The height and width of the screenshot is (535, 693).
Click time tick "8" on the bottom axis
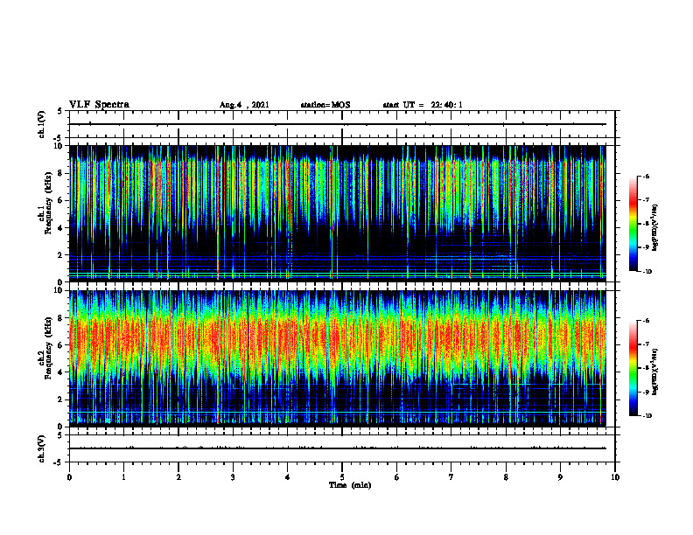click(506, 477)
